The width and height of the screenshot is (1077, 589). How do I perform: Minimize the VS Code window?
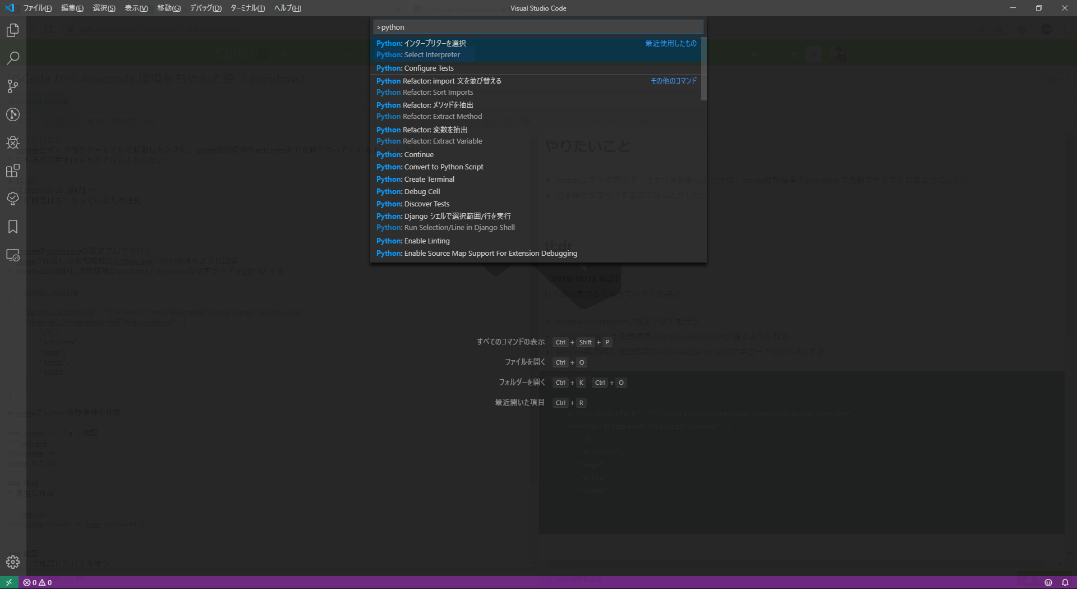point(1012,8)
